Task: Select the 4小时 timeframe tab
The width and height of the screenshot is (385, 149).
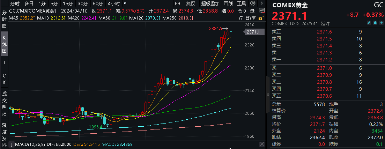Action: coord(114,3)
